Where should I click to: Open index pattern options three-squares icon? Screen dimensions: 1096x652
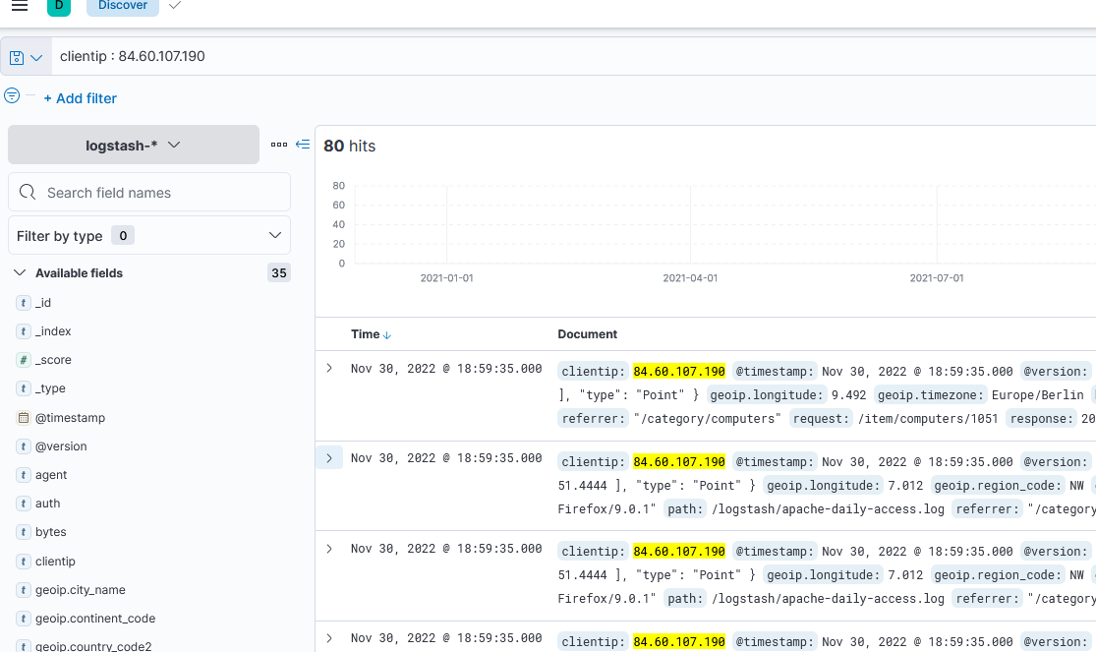click(x=279, y=145)
